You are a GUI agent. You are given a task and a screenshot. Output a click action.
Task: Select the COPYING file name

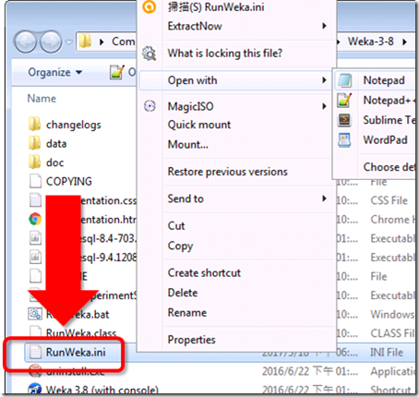click(69, 181)
